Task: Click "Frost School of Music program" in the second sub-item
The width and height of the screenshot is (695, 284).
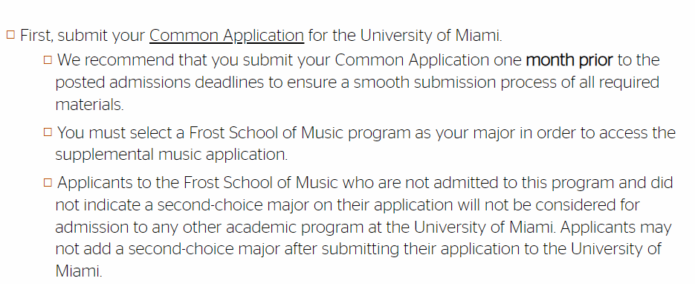Action: pyautogui.click(x=300, y=133)
